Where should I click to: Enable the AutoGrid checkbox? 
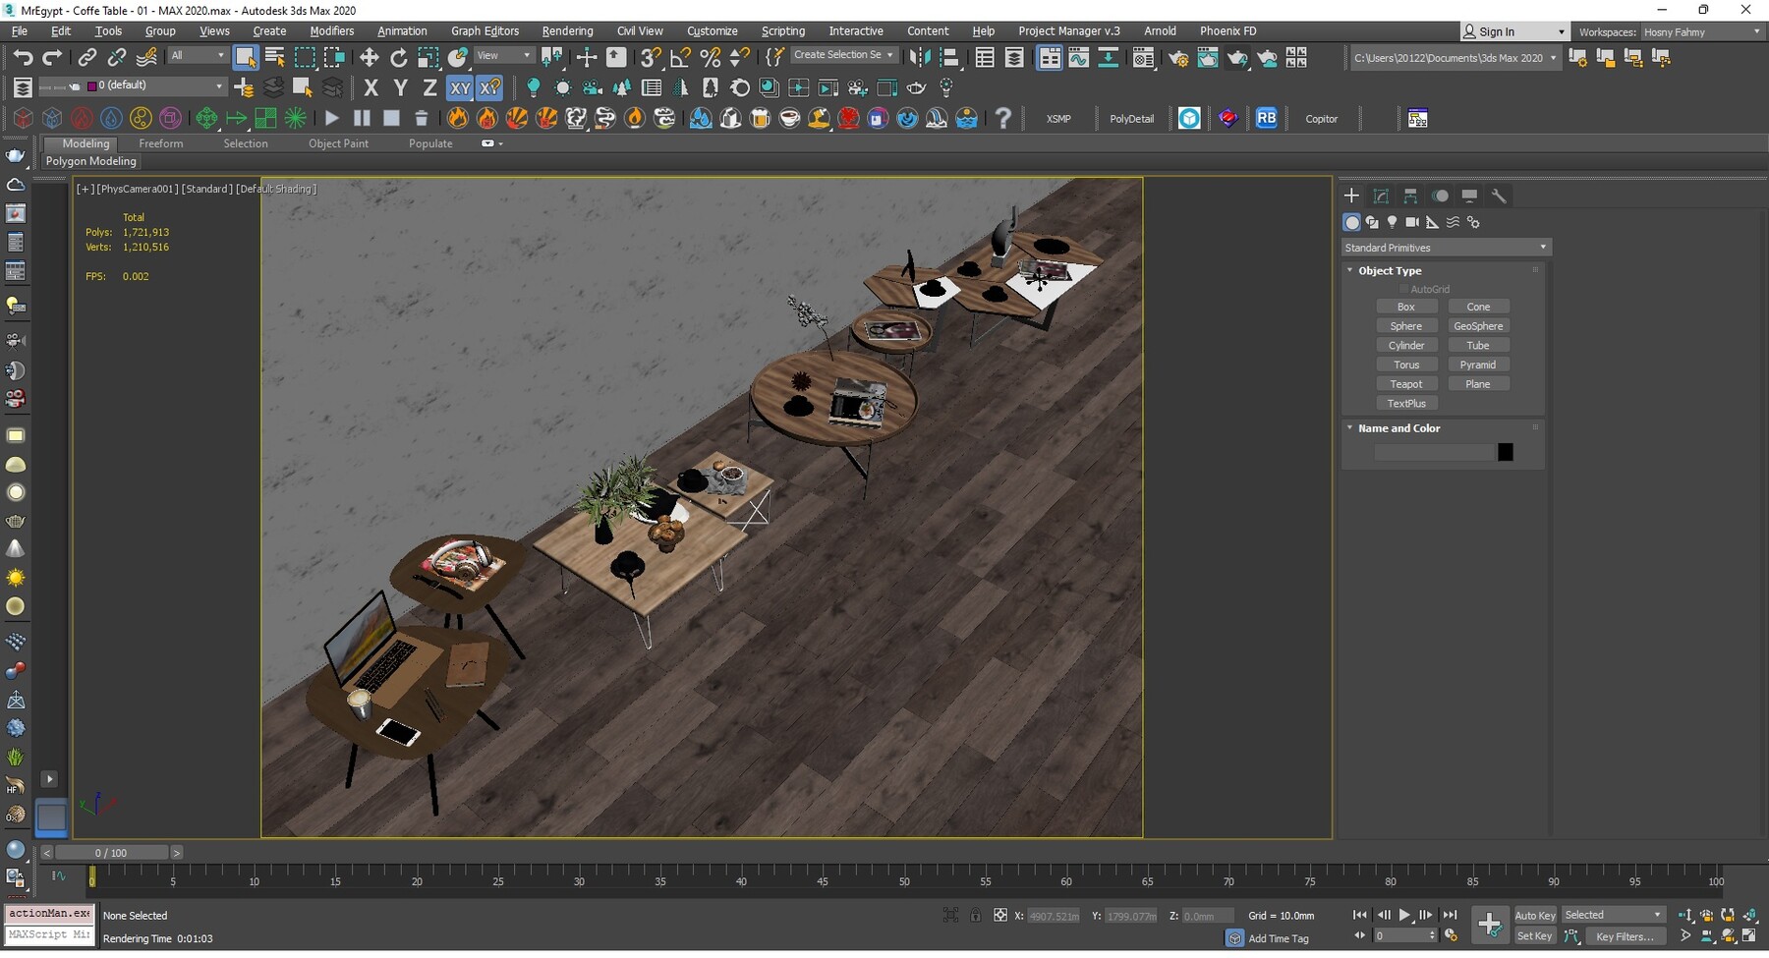1404,289
